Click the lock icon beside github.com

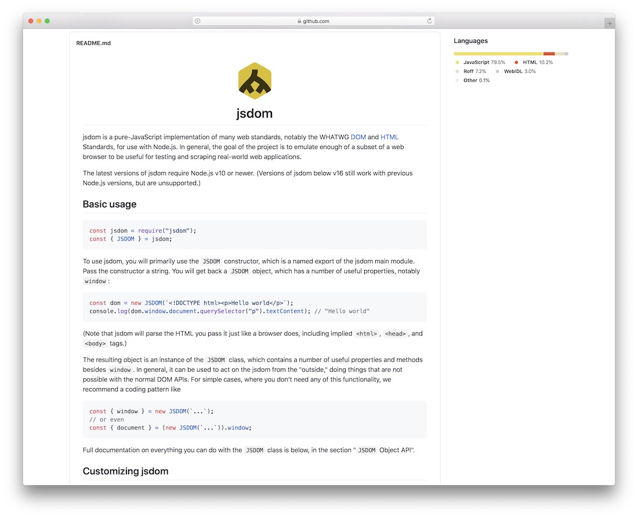coord(299,21)
